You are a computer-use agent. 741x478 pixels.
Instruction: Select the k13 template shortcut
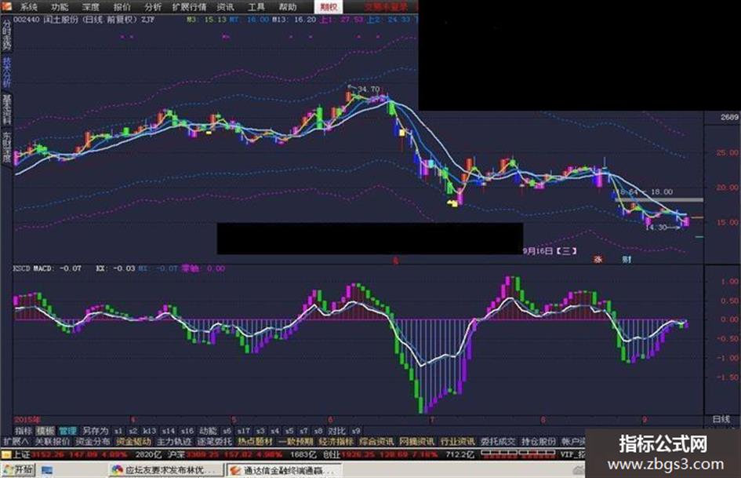[149, 431]
